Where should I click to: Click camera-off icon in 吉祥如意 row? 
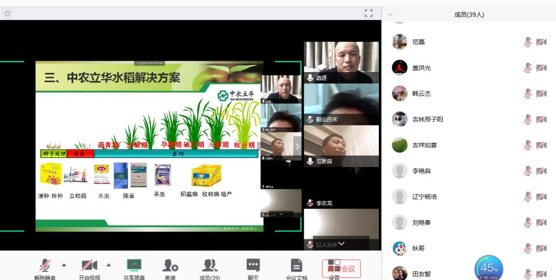click(541, 145)
